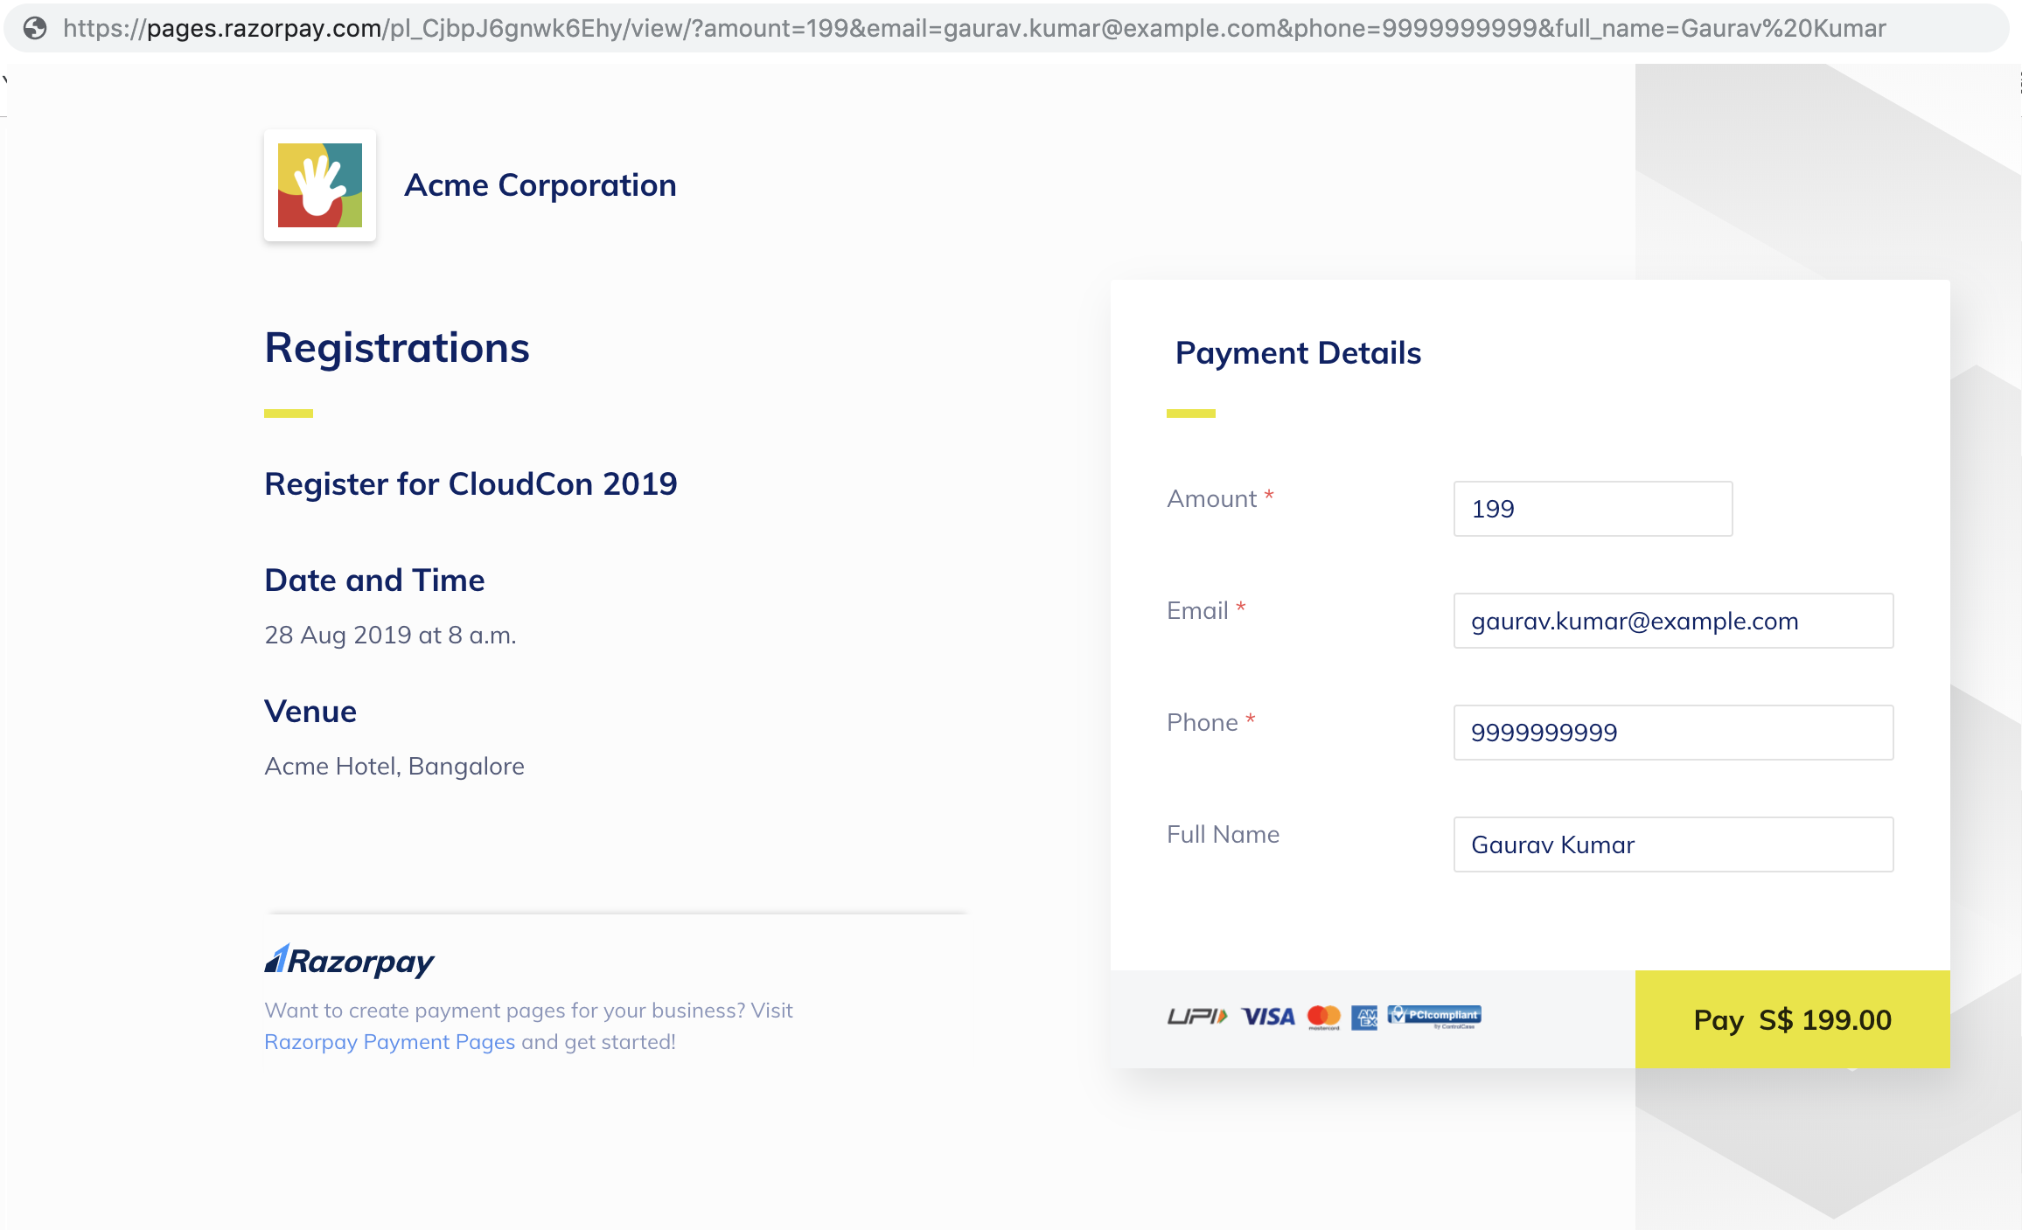Screen dimensions: 2022x1230
Task: Click the Registrations heading
Action: 396,348
